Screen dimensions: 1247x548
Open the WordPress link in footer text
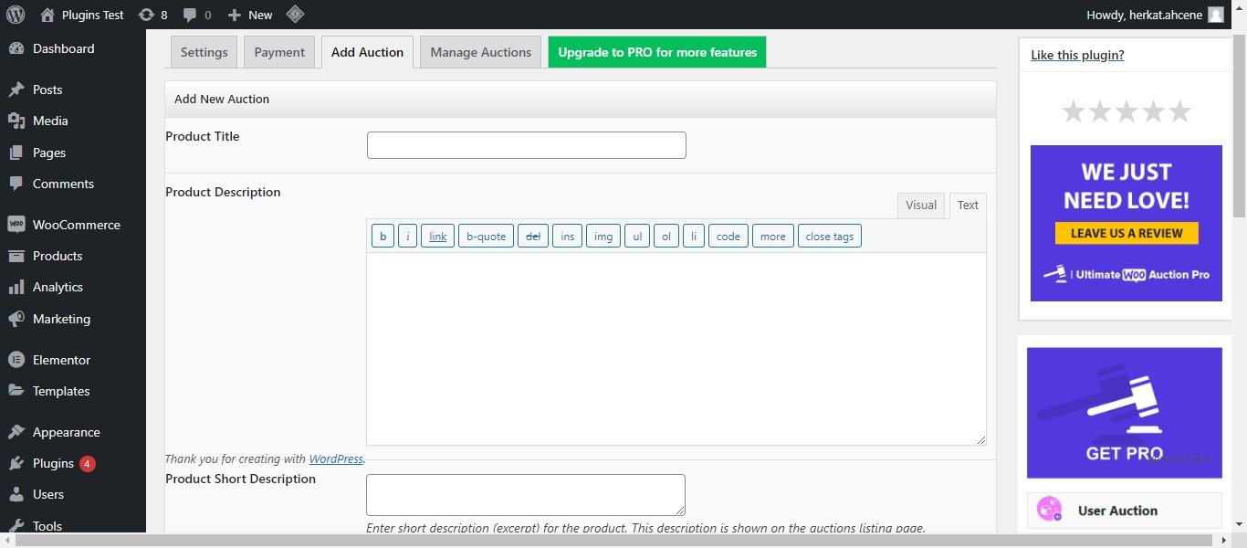pos(336,458)
